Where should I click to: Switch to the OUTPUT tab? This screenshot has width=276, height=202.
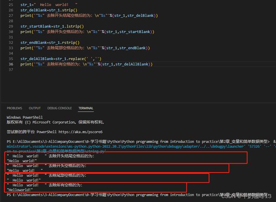pyautogui.click(x=35, y=108)
